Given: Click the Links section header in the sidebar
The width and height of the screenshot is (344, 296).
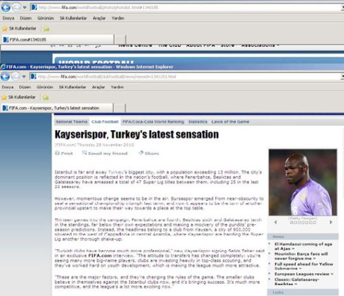Looking at the screenshot, I should [x=303, y=293].
